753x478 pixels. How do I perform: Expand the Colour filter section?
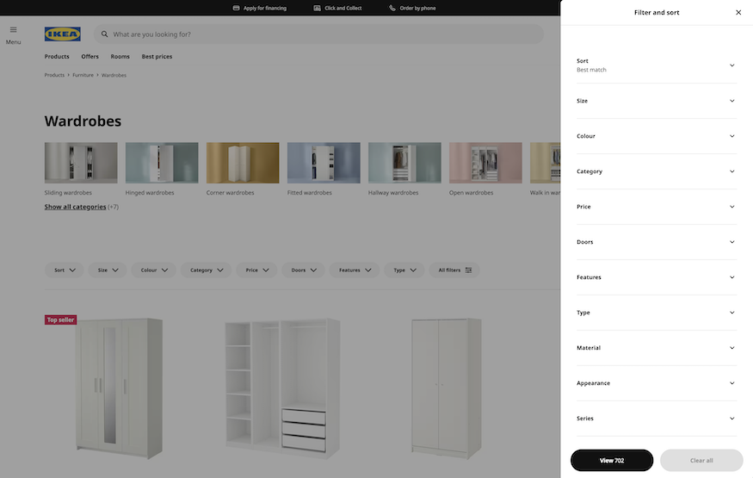pyautogui.click(x=657, y=136)
